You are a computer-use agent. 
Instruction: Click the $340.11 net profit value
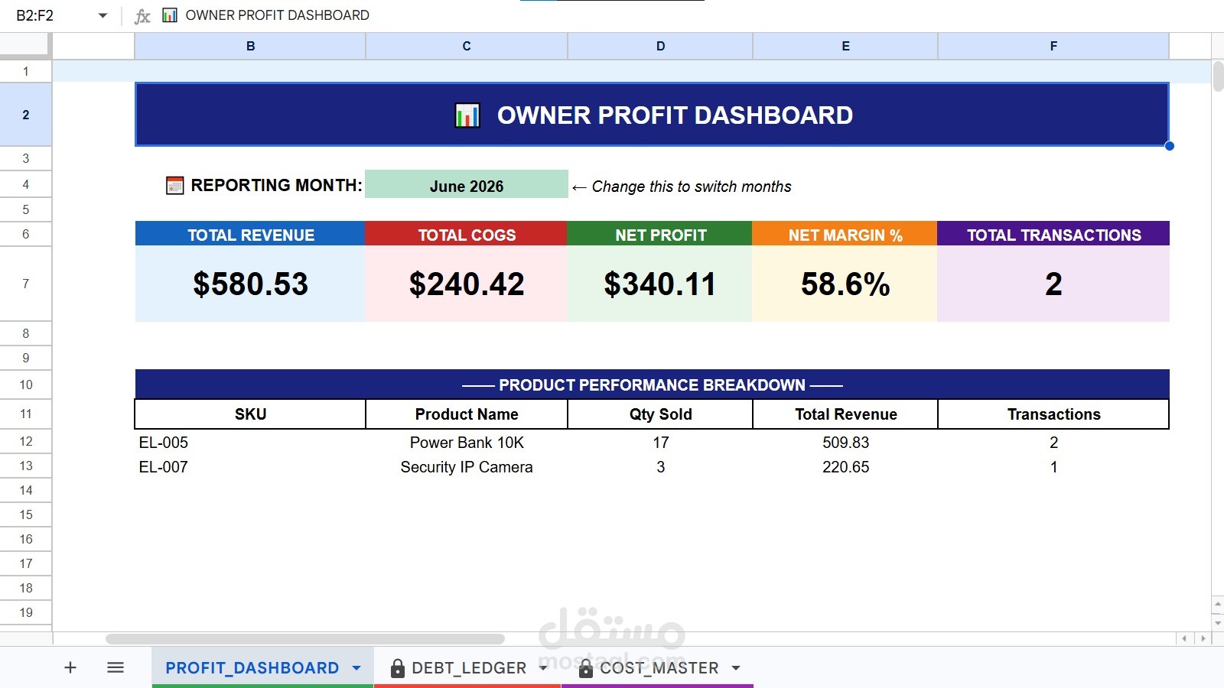[660, 284]
